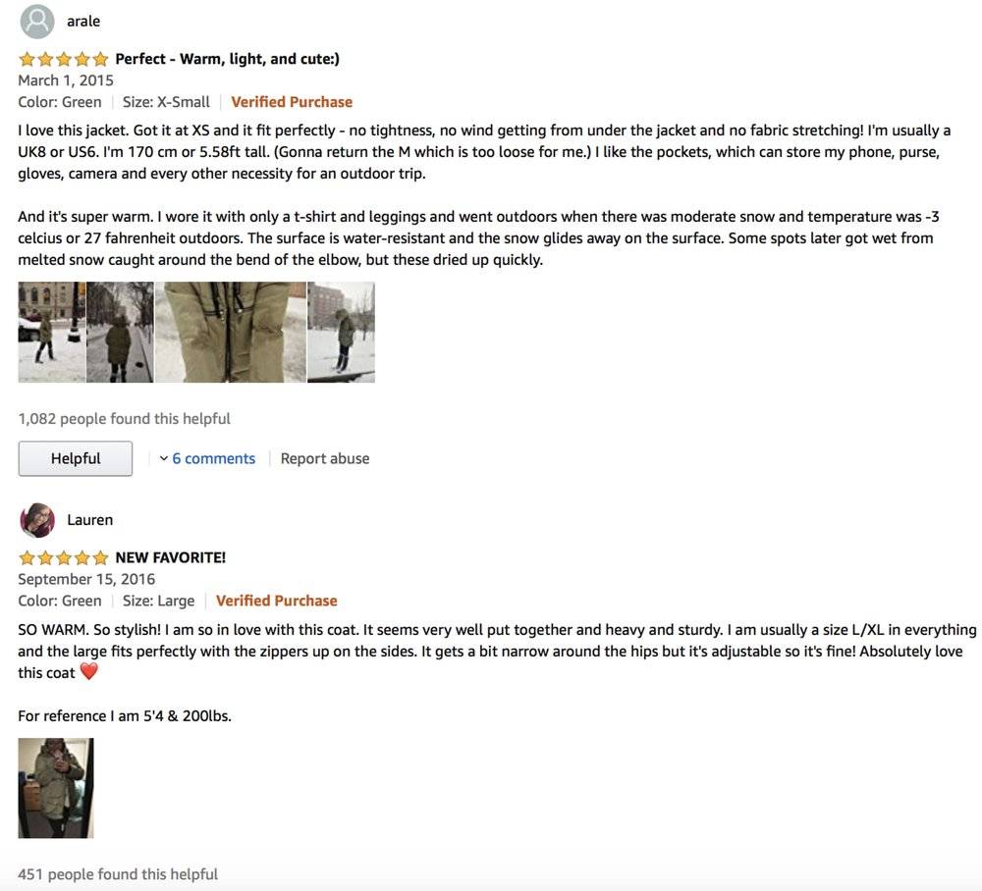Report abuse on arale's review
Image resolution: width=982 pixels, height=891 pixels.
tap(325, 458)
